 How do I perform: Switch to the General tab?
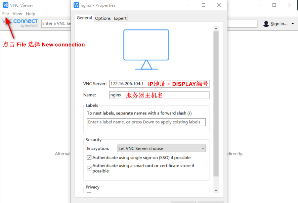click(x=84, y=18)
